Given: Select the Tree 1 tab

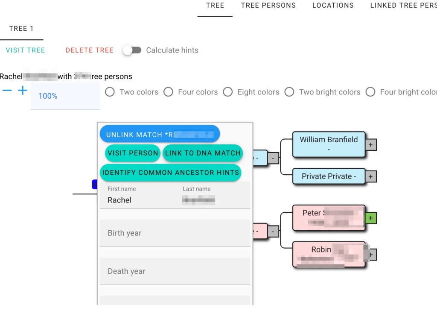Looking at the screenshot, I should (x=21, y=29).
